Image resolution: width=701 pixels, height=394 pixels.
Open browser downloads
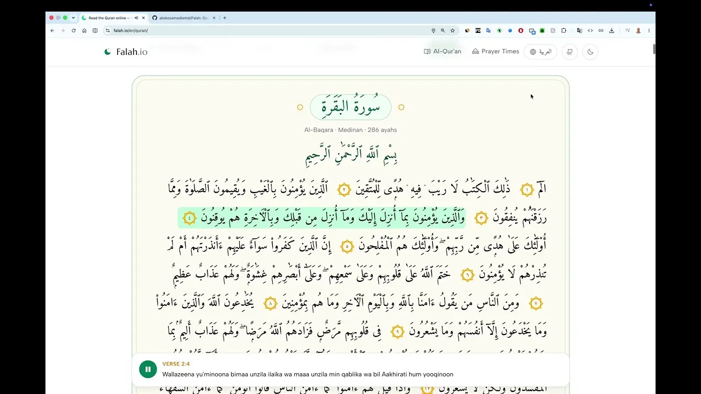[611, 31]
